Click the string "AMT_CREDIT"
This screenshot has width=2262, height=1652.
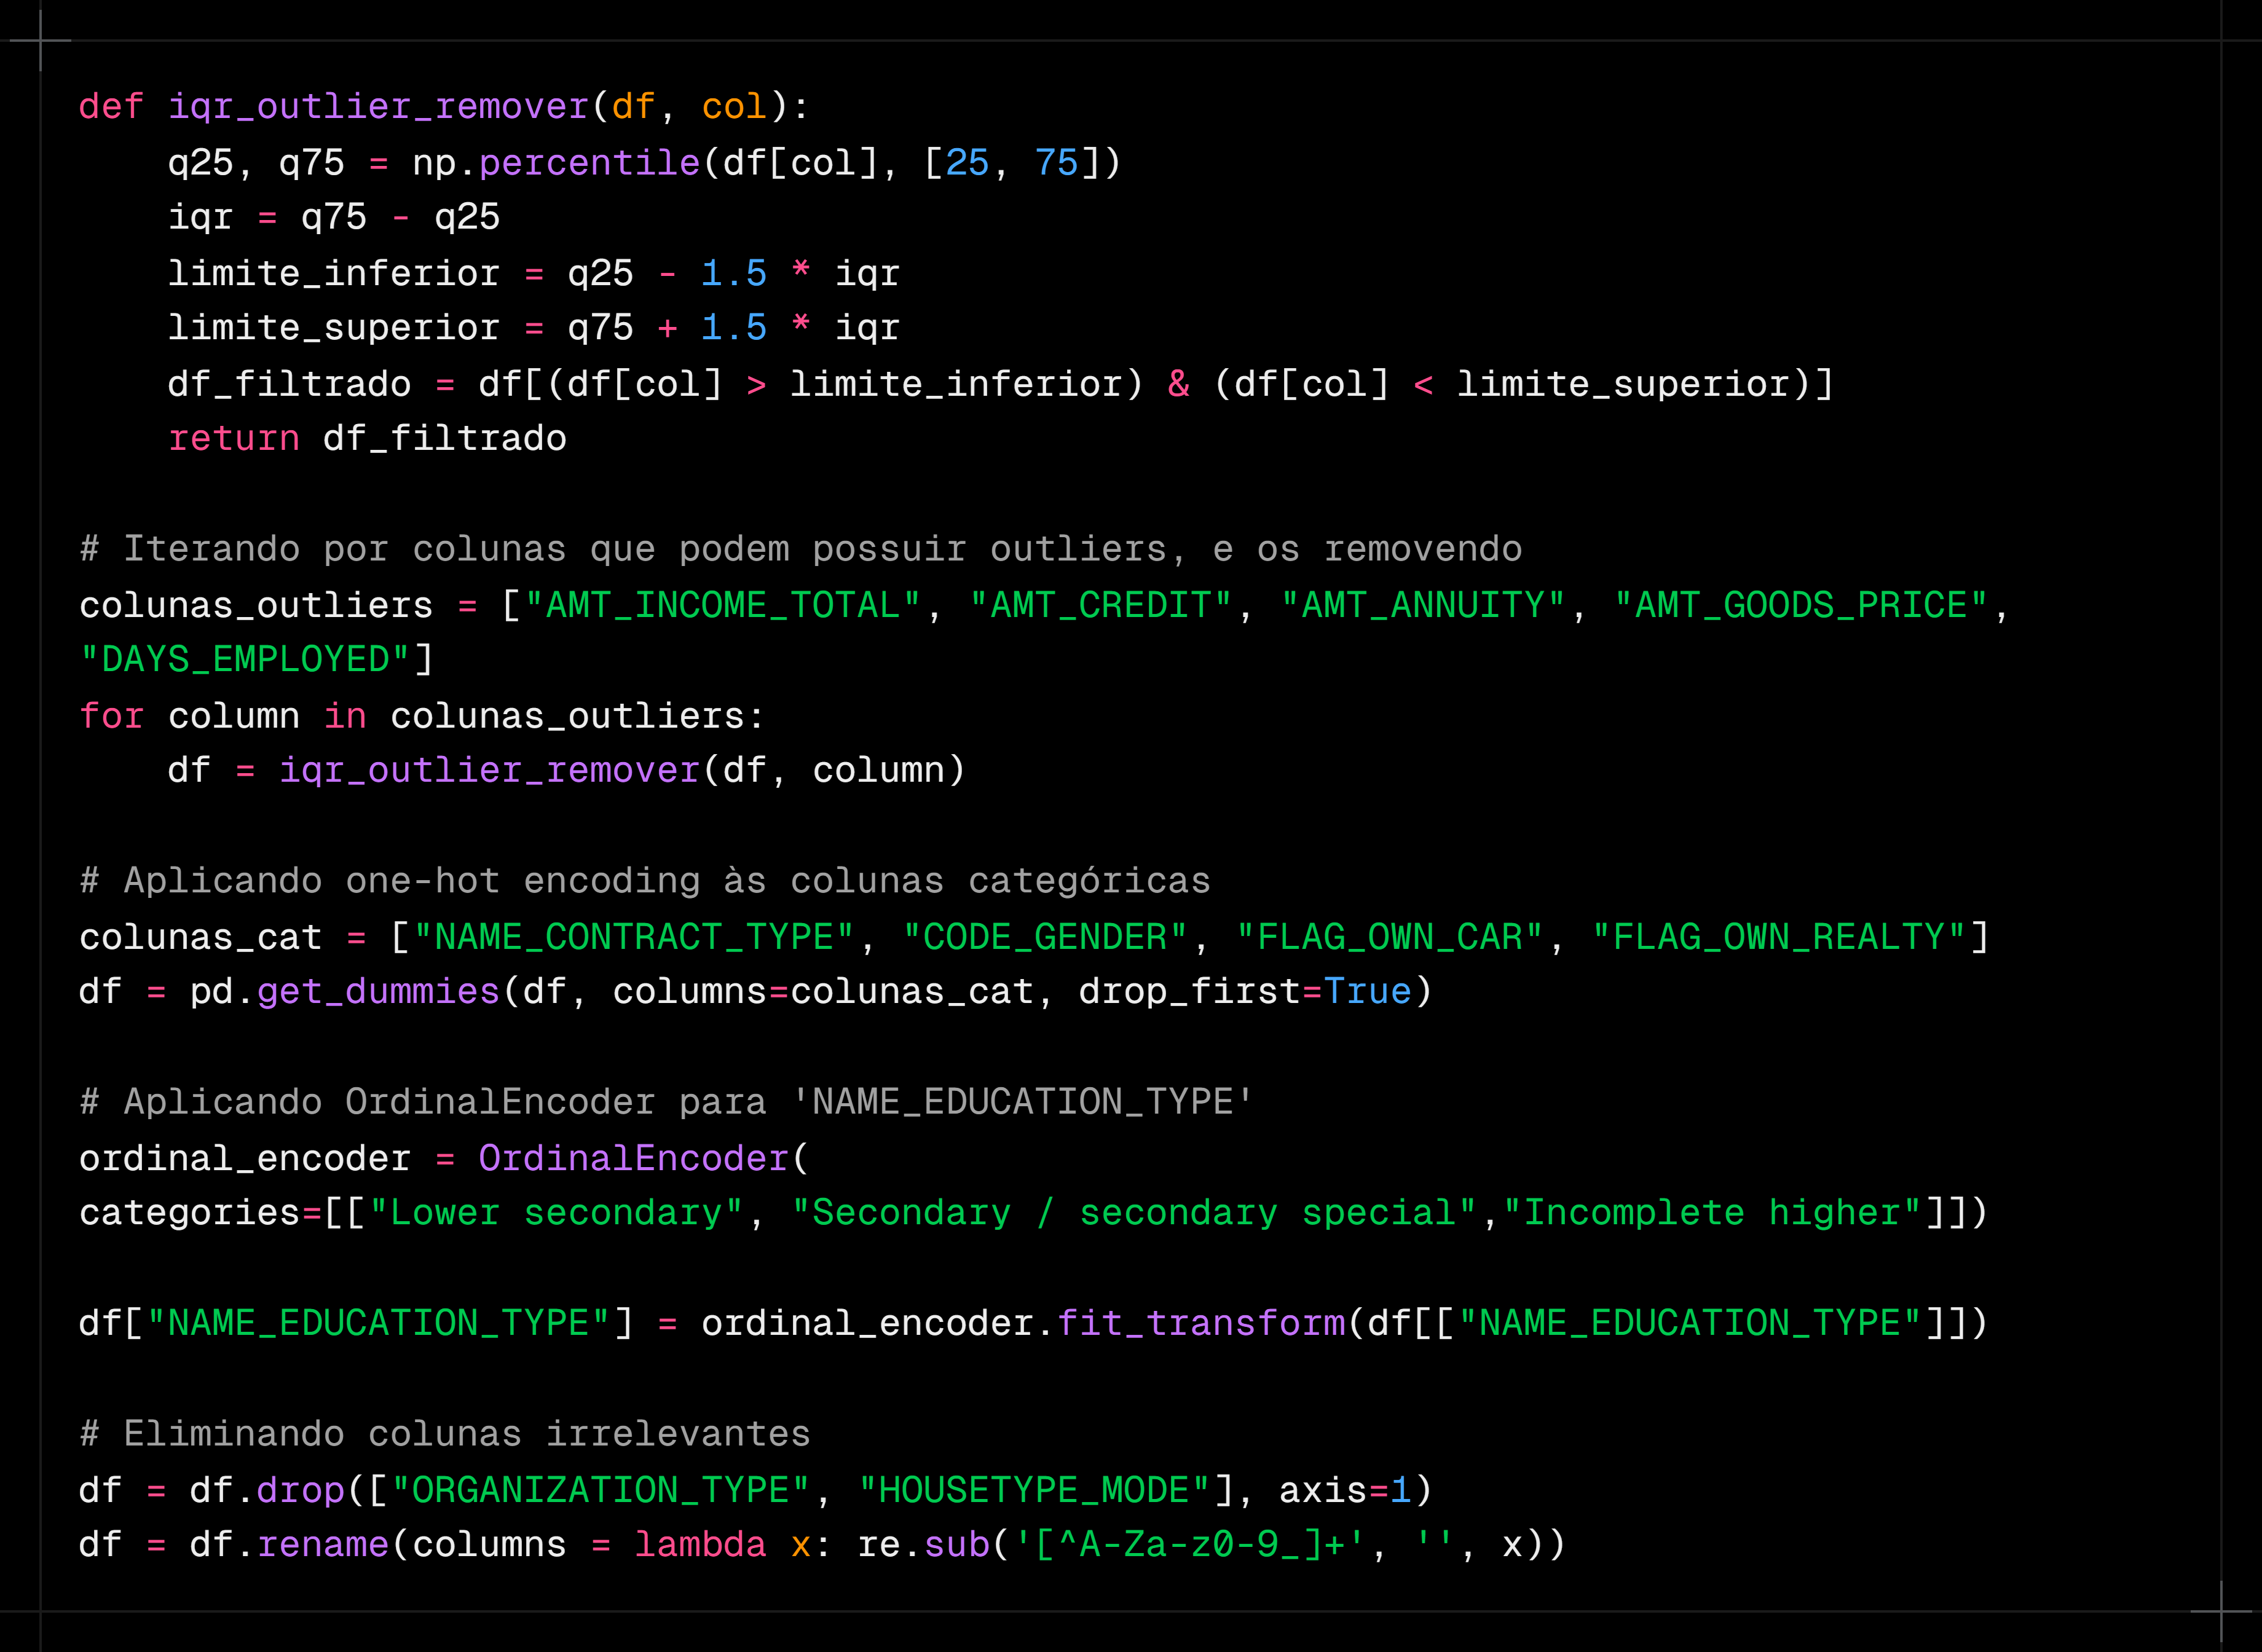pyautogui.click(x=1100, y=605)
